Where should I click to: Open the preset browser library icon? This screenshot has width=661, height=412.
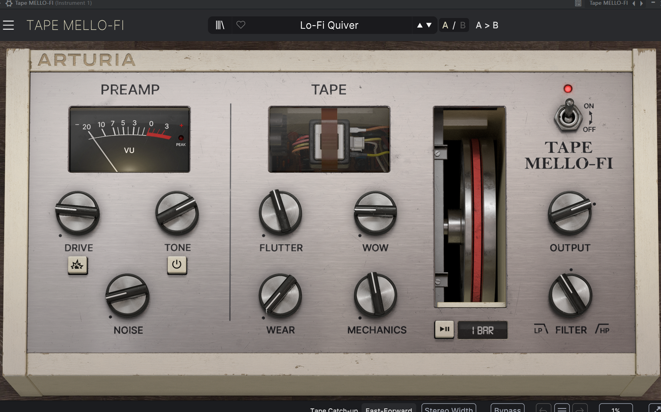coord(220,25)
